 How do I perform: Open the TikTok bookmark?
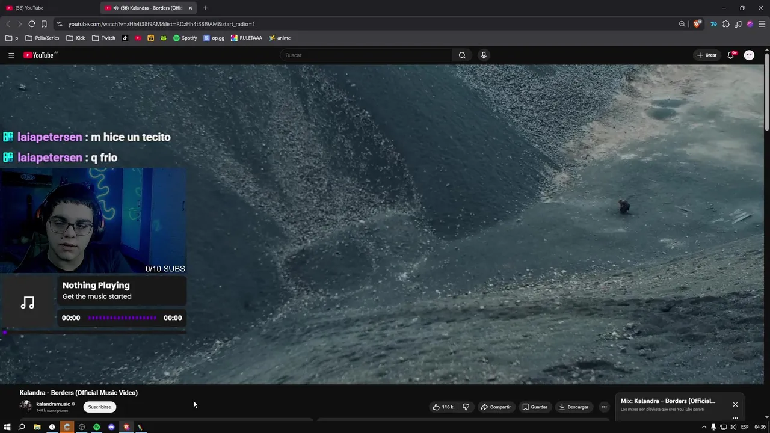(125, 38)
